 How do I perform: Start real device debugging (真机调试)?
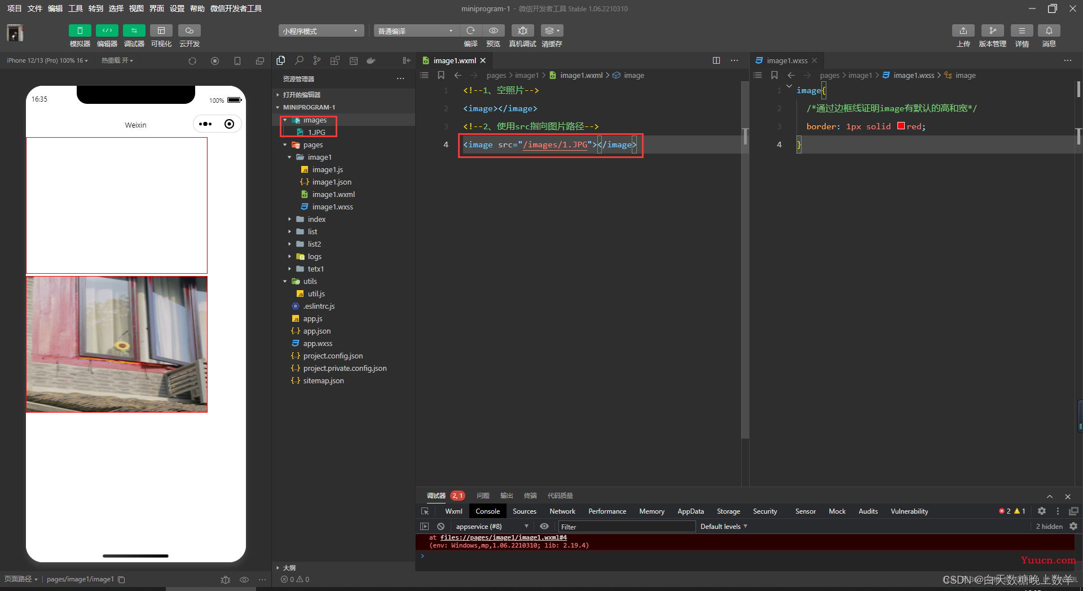point(523,30)
